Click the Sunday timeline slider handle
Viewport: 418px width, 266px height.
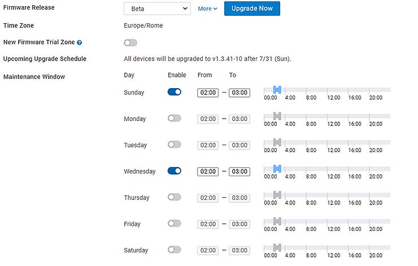pos(277,90)
